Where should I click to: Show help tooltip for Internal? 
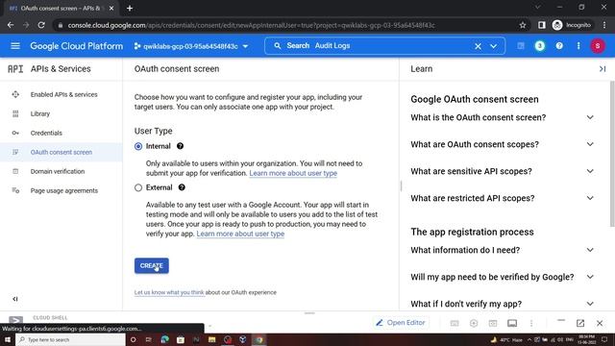(x=180, y=146)
